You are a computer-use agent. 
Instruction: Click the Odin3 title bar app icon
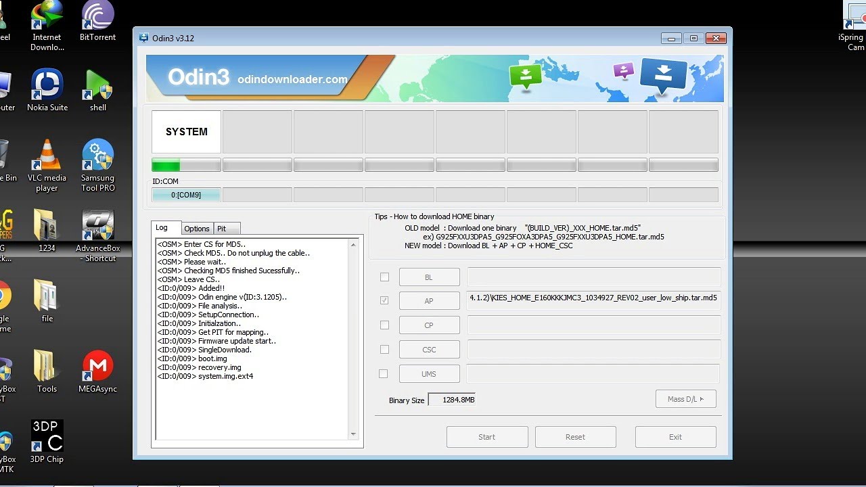click(143, 38)
